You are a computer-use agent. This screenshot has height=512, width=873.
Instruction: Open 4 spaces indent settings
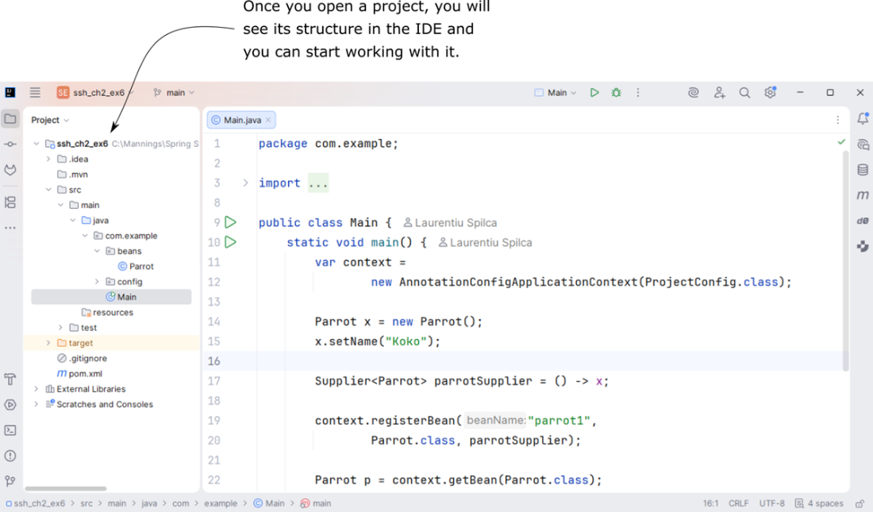(820, 503)
